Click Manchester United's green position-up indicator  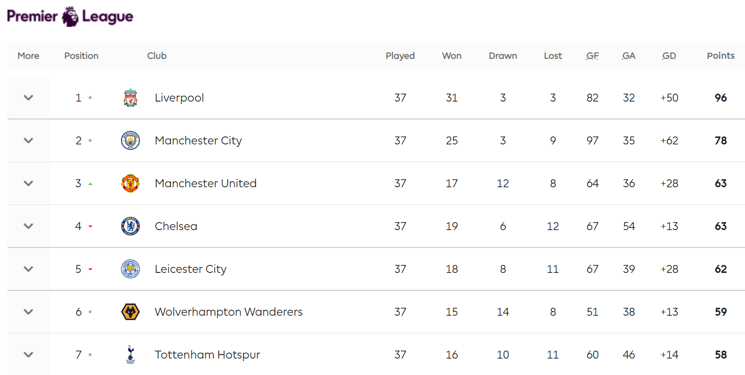click(90, 184)
